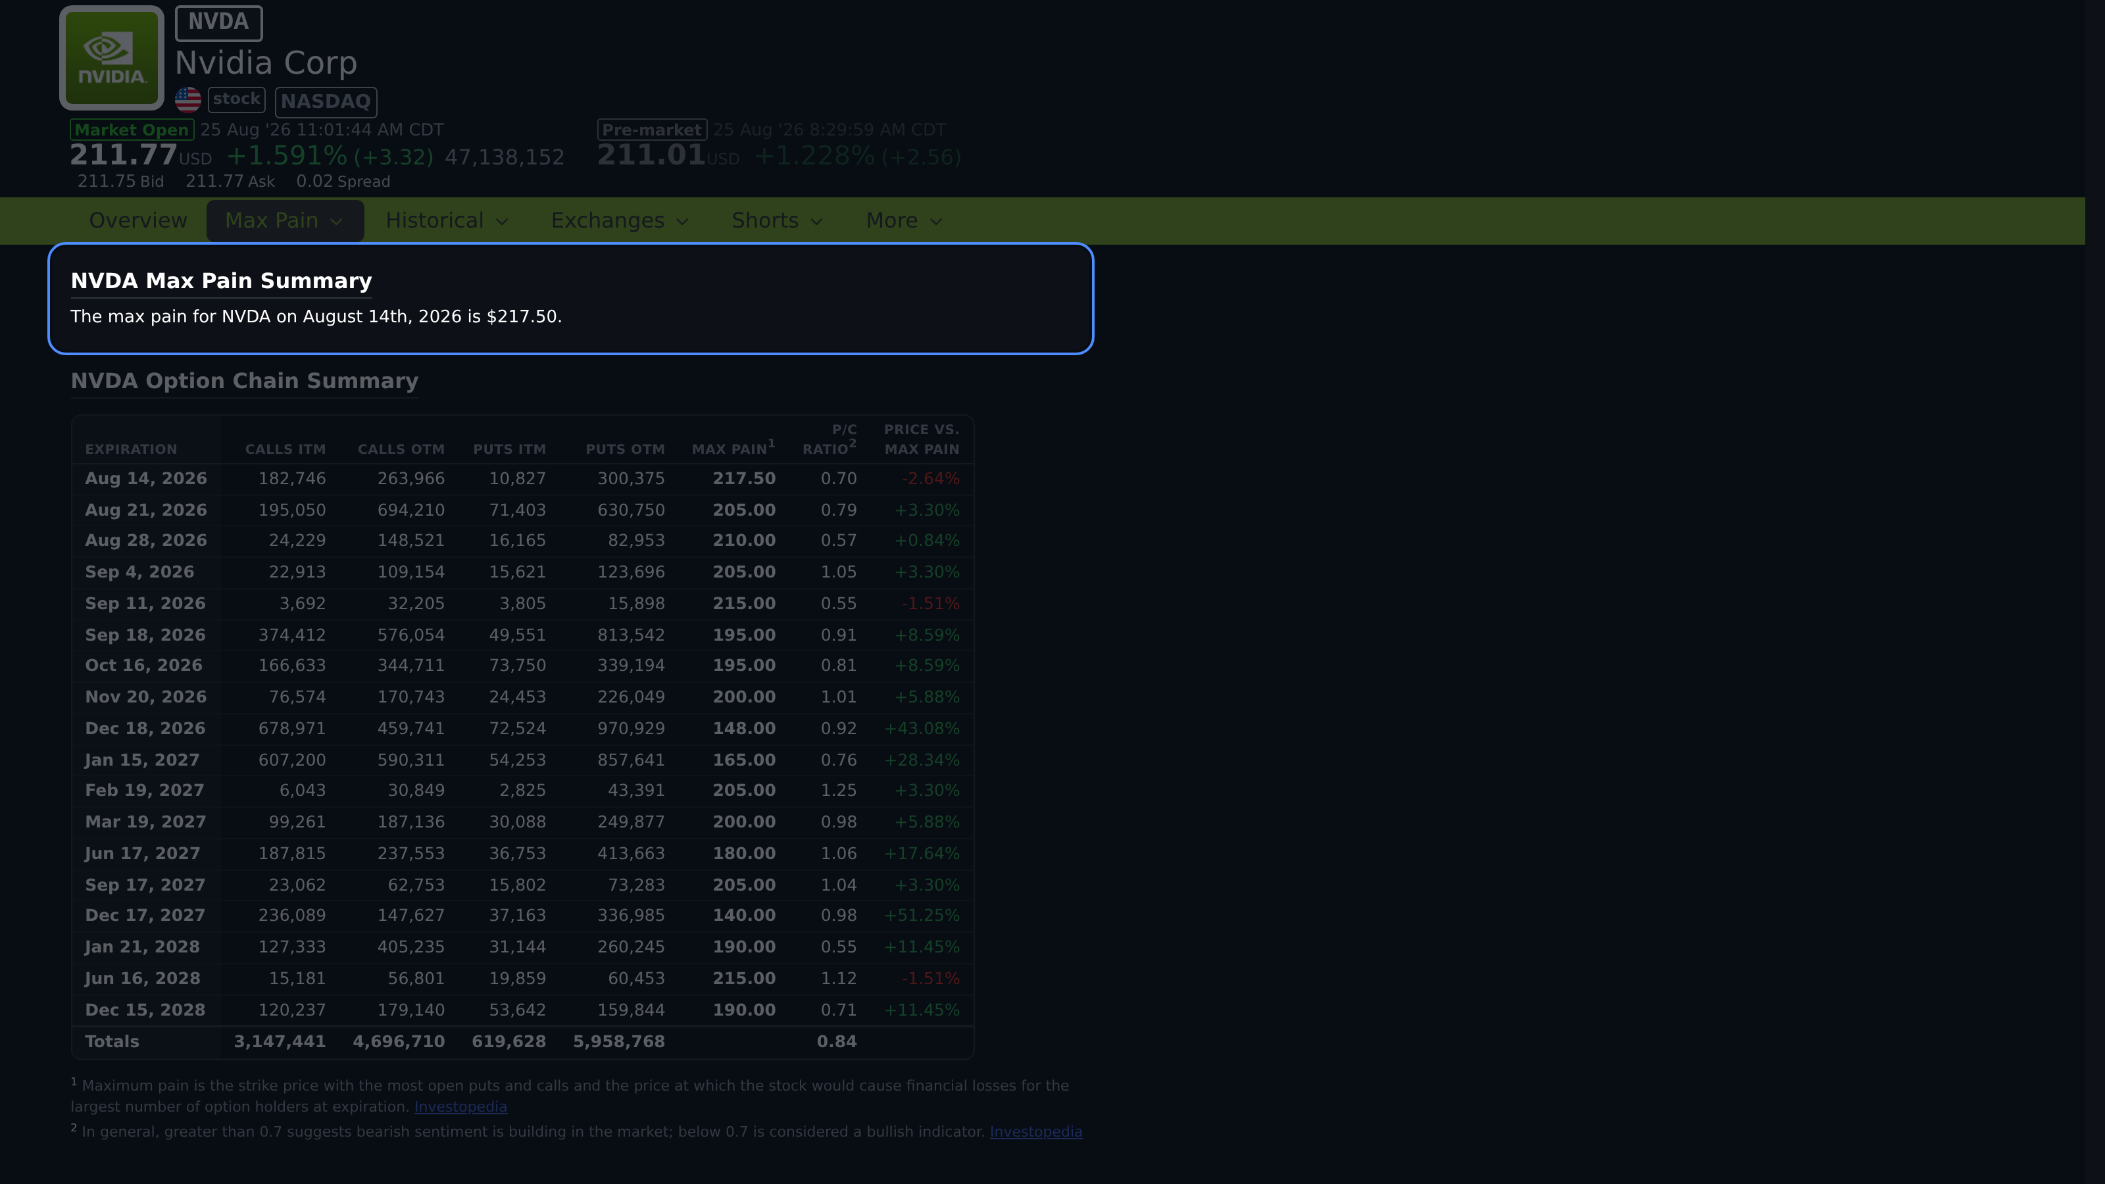Click the 148.00 max pain value
This screenshot has width=2105, height=1184.
point(743,729)
